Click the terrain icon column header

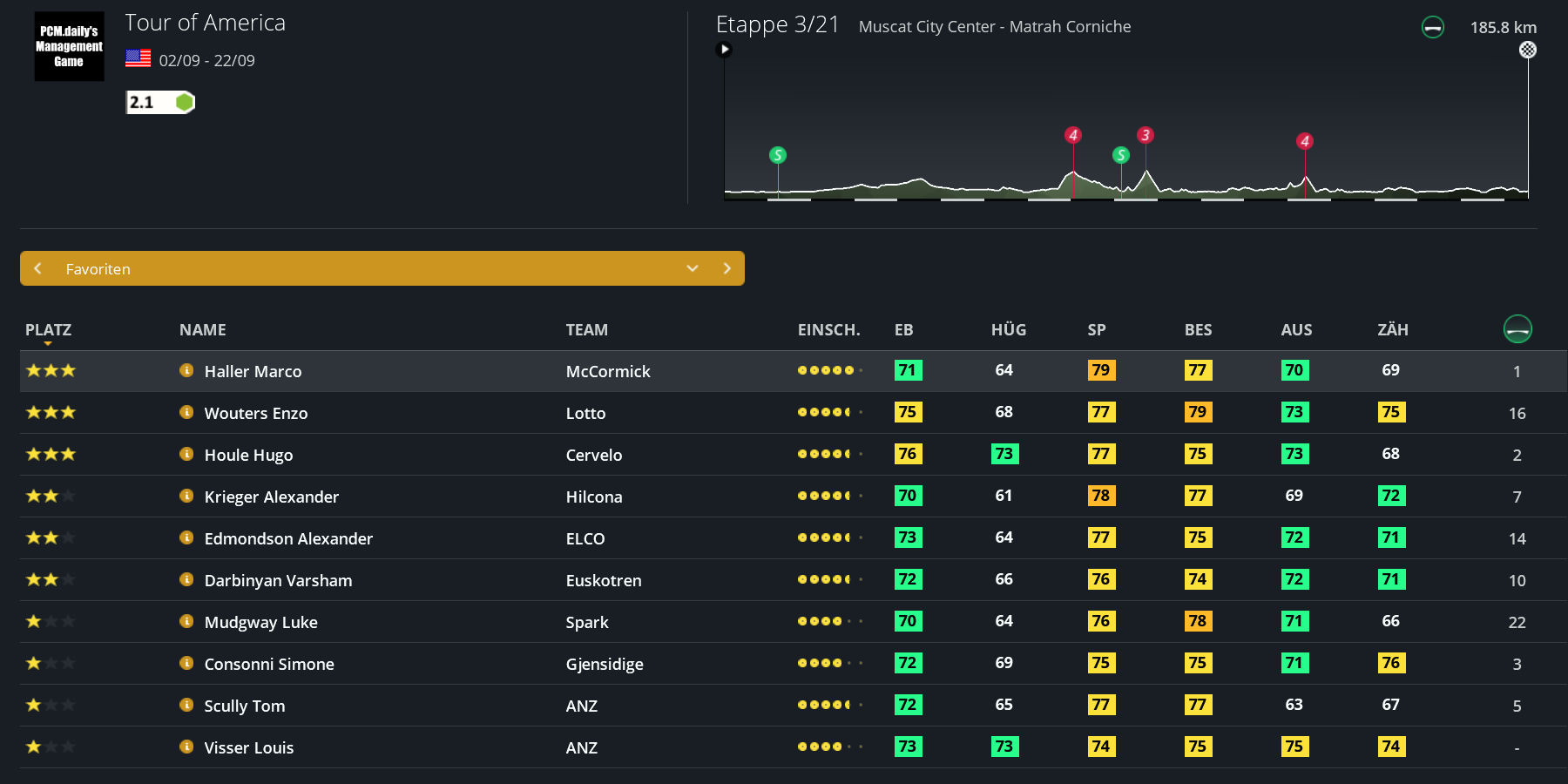[x=1517, y=328]
